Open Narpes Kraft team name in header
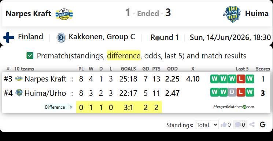 click(28, 14)
